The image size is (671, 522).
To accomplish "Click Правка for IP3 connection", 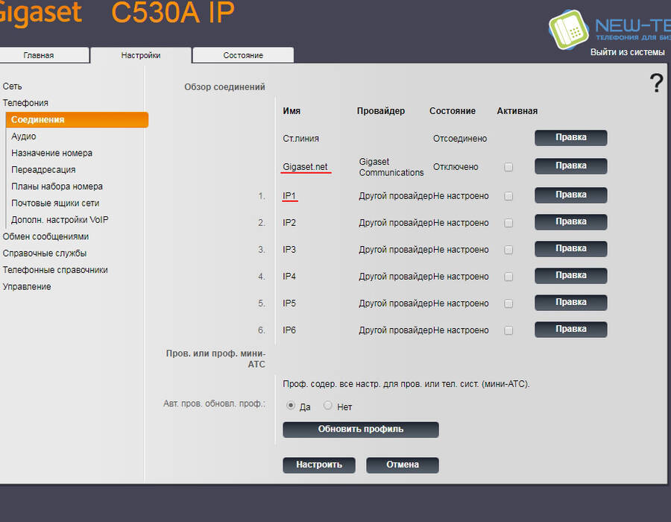I will click(571, 249).
